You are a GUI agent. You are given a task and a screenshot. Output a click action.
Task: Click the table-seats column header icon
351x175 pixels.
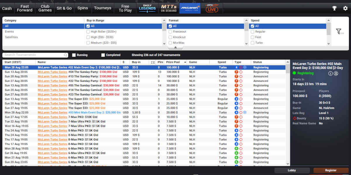[x=152, y=62]
